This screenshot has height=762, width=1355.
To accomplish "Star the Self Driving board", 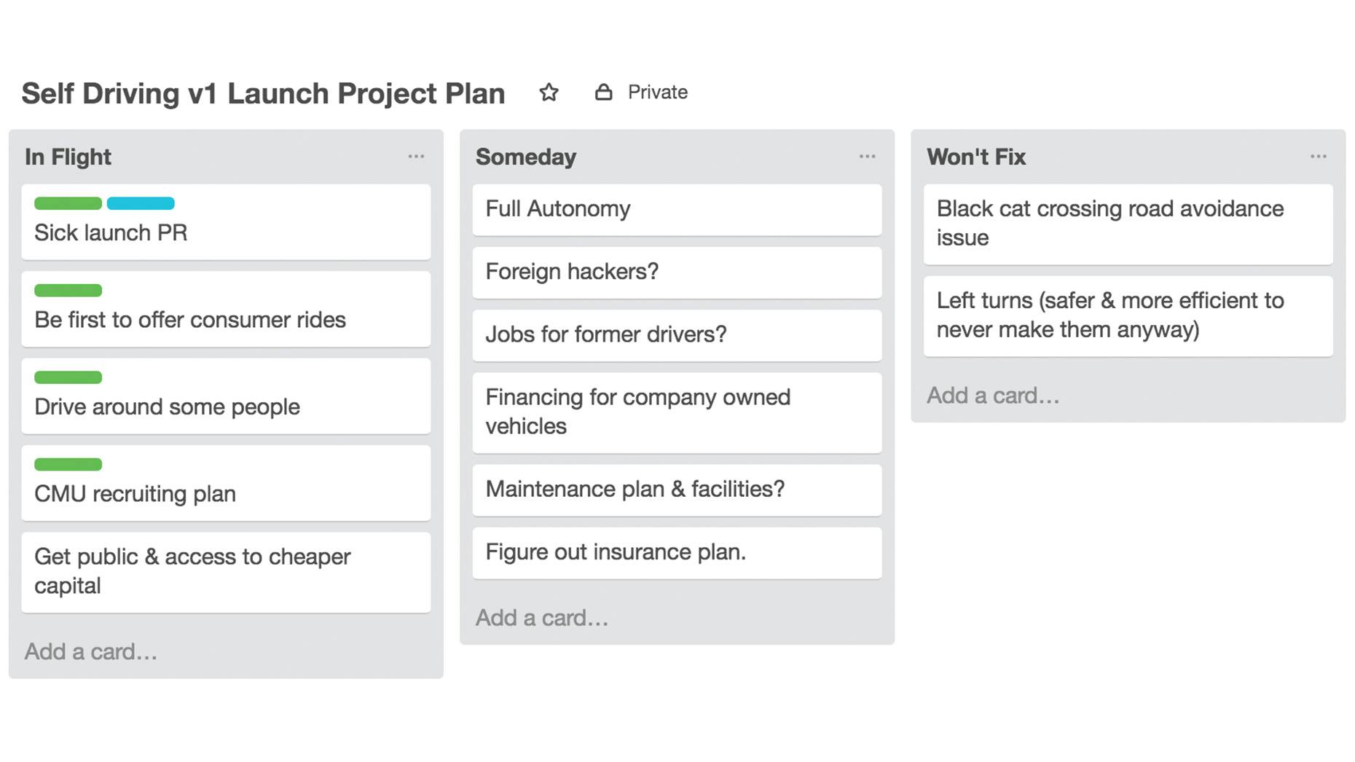I will (549, 93).
